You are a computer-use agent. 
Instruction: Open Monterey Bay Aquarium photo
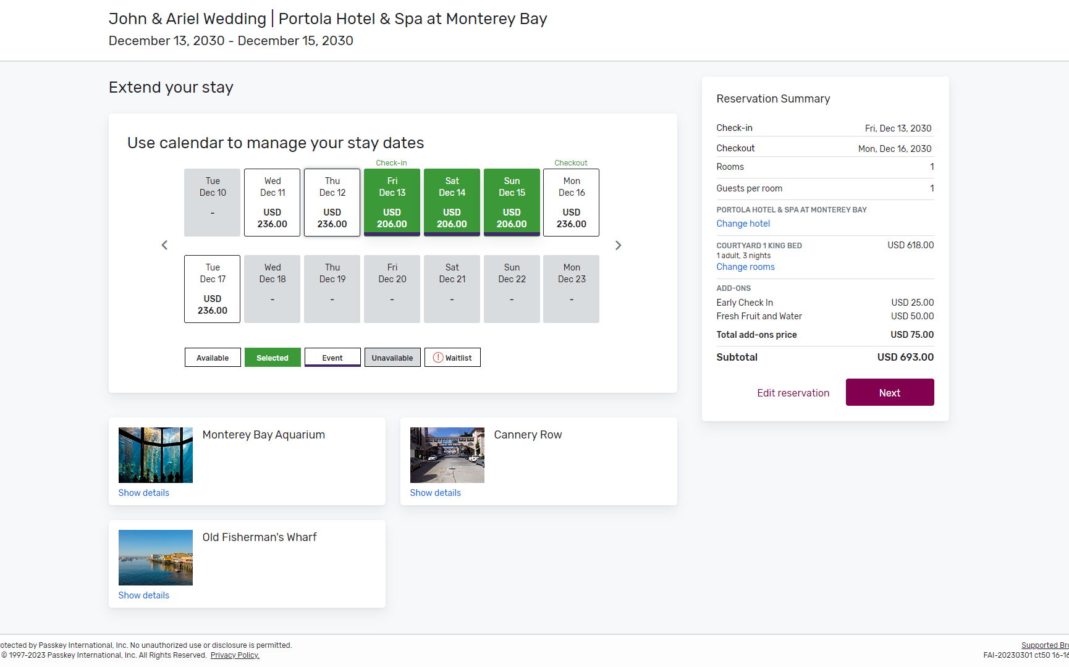pyautogui.click(x=156, y=455)
